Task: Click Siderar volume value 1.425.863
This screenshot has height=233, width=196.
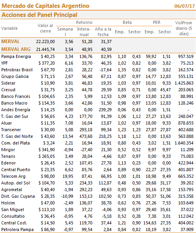Action: point(184,83)
